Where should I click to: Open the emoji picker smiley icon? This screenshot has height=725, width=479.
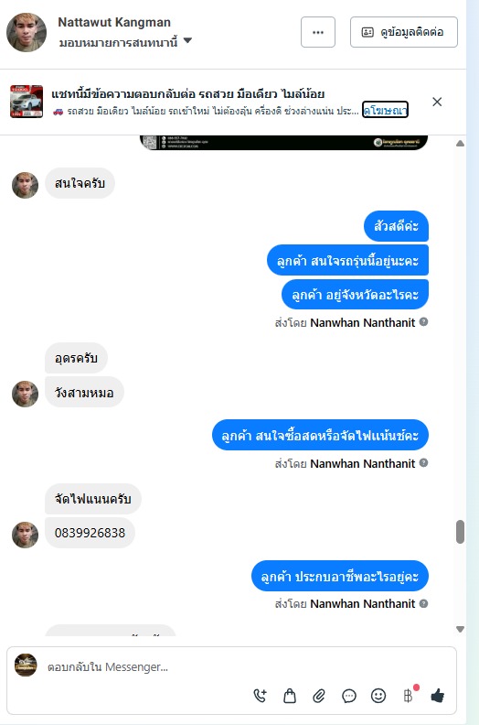(x=378, y=696)
